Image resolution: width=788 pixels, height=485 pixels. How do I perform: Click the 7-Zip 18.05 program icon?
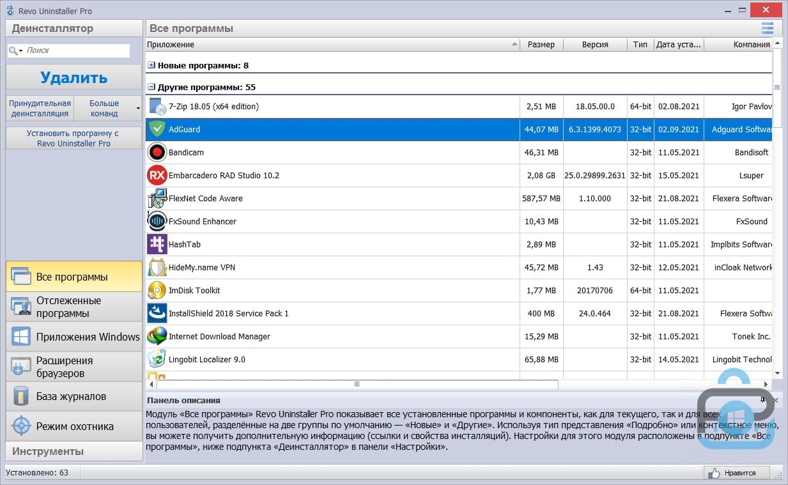click(x=157, y=106)
